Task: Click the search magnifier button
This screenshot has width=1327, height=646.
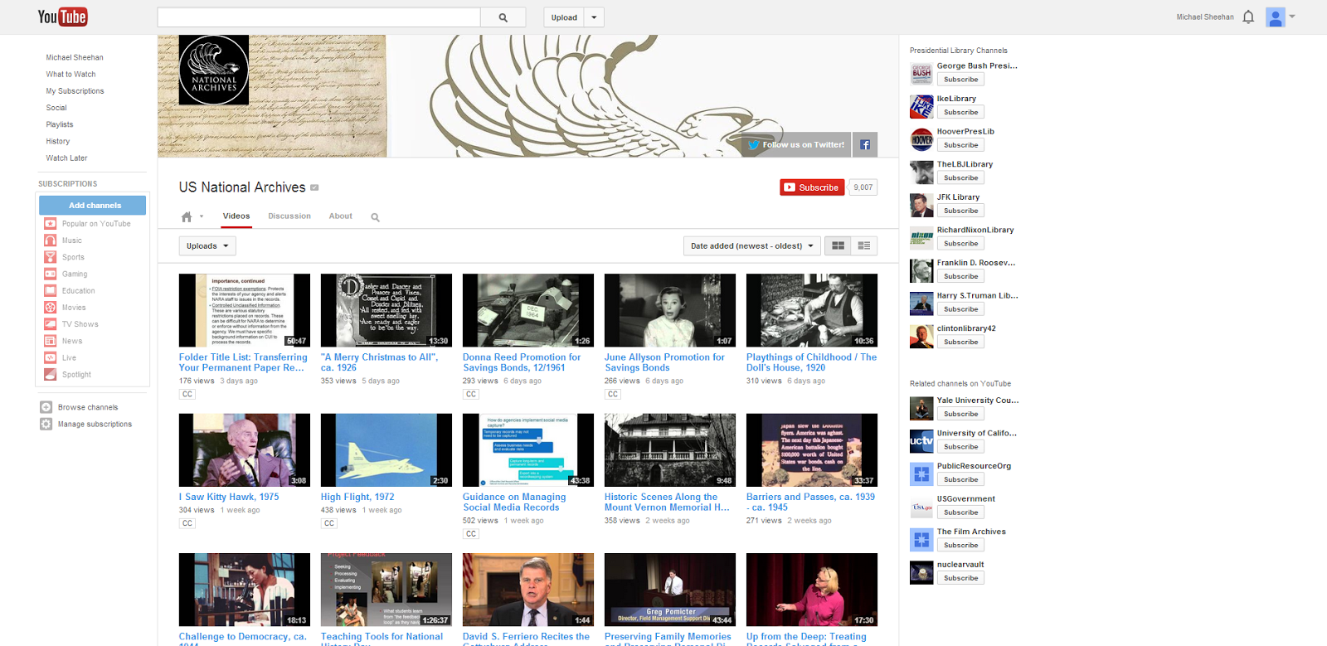Action: coord(503,17)
